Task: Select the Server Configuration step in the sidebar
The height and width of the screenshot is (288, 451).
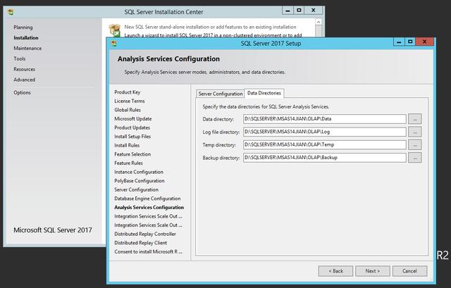Action: coord(136,190)
